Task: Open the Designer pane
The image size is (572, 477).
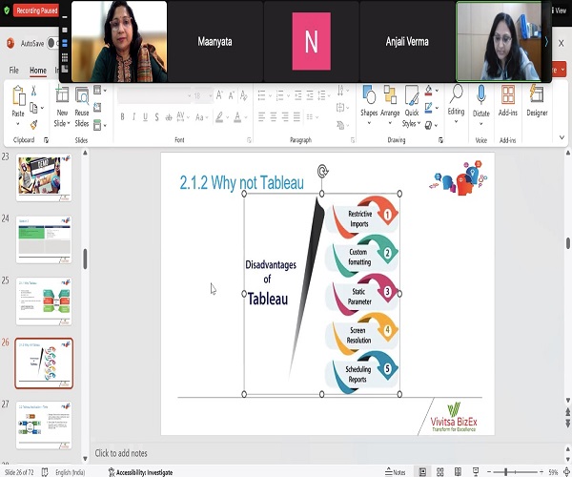Action: click(537, 101)
